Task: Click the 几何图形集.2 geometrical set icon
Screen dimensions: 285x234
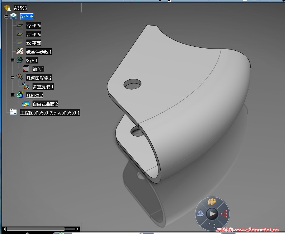Action: pos(20,77)
